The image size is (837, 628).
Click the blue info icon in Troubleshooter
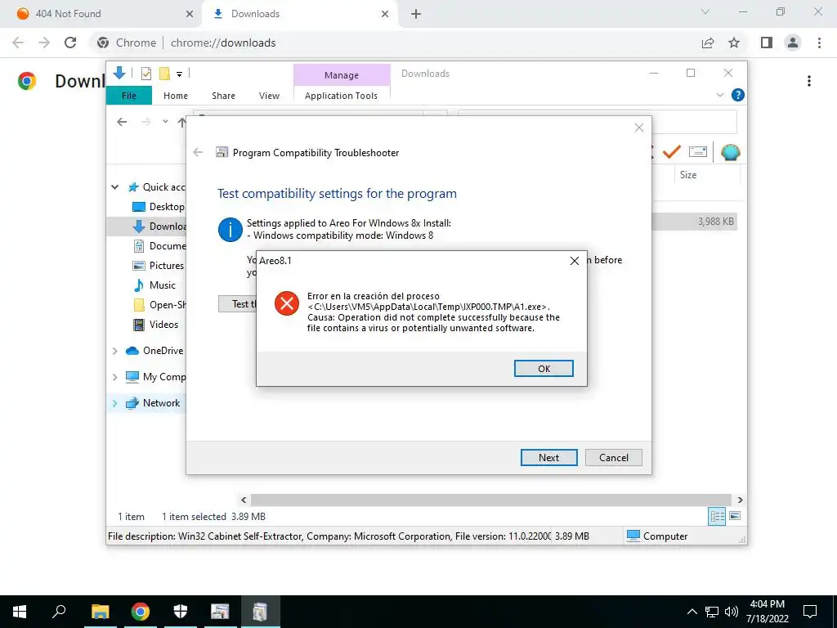(231, 230)
